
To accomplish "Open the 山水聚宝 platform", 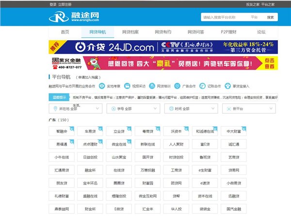I will coord(119,157).
